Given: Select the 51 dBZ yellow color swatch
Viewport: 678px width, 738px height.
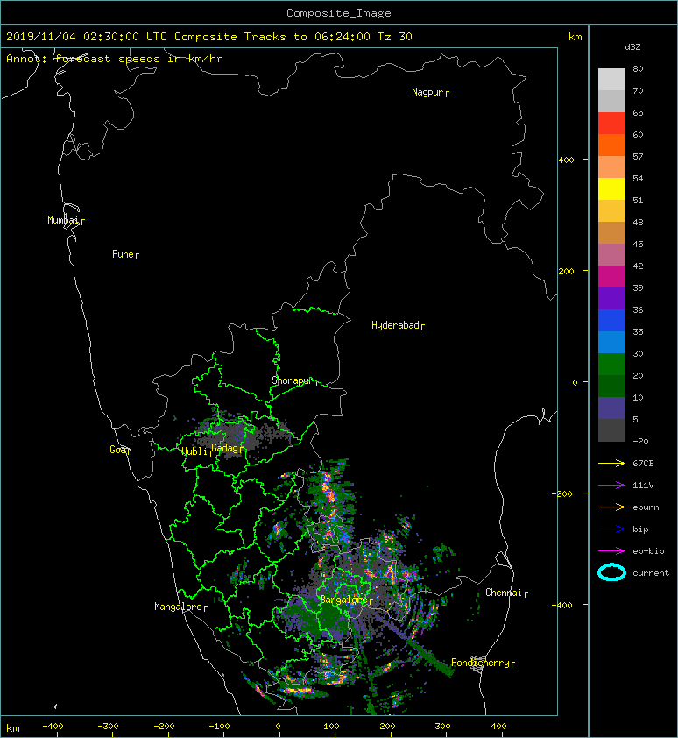Looking at the screenshot, I should (611, 188).
